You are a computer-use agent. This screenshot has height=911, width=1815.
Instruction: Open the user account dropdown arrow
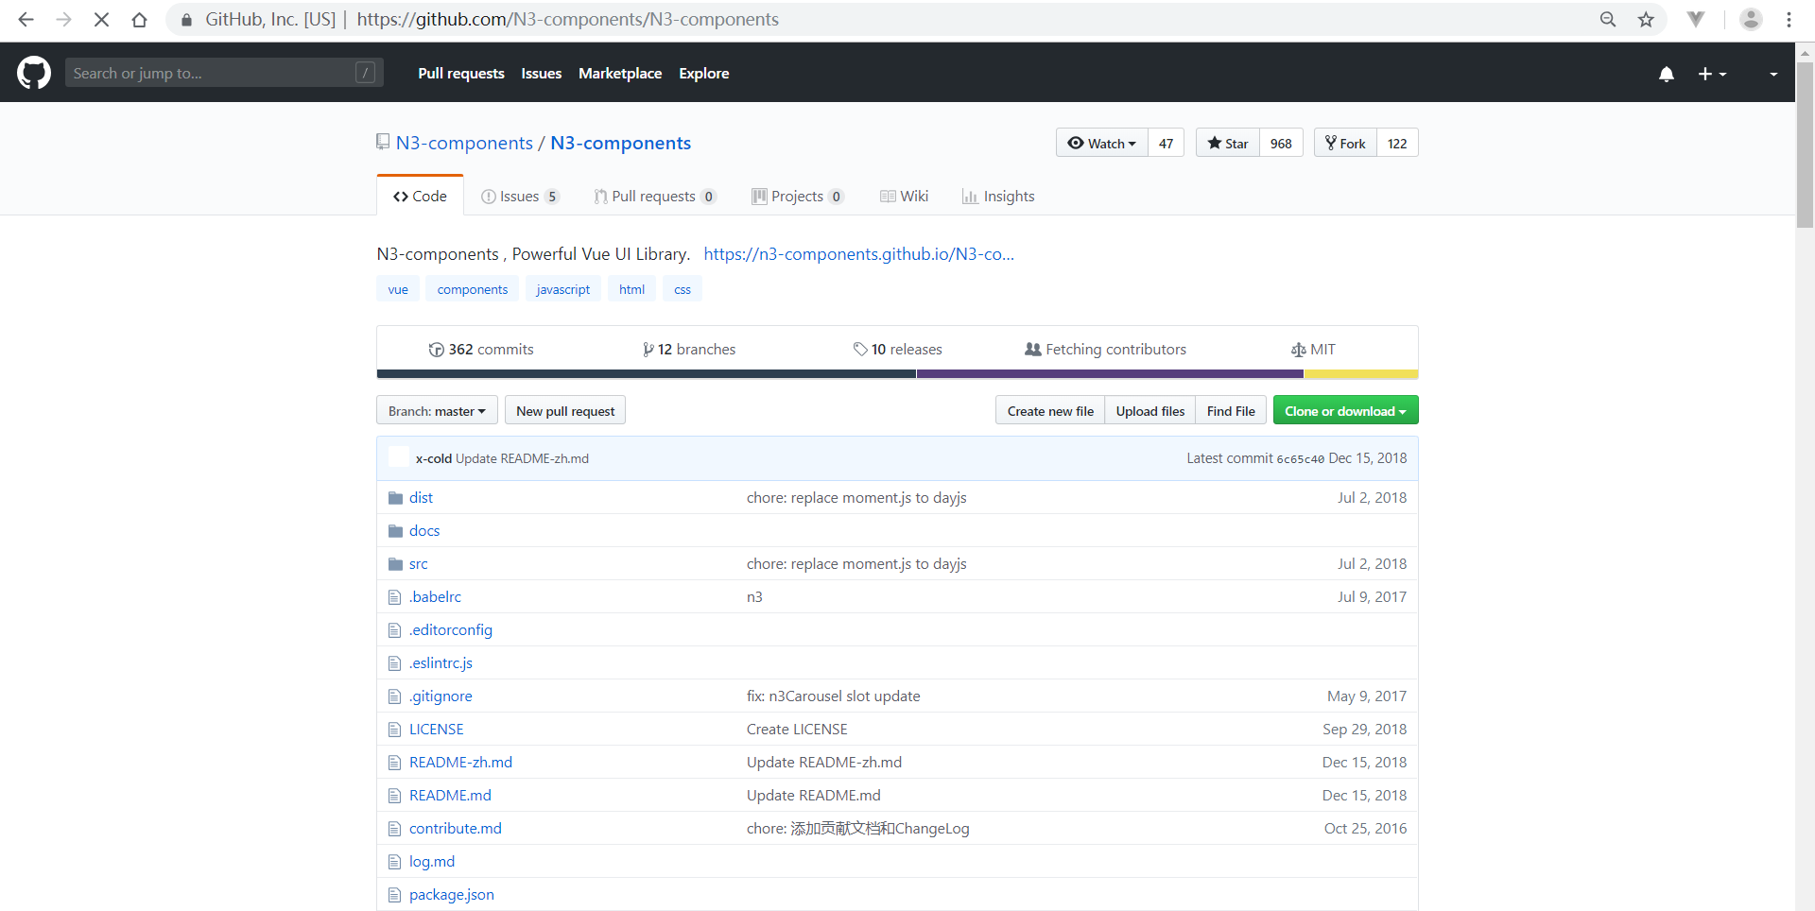[x=1773, y=74]
